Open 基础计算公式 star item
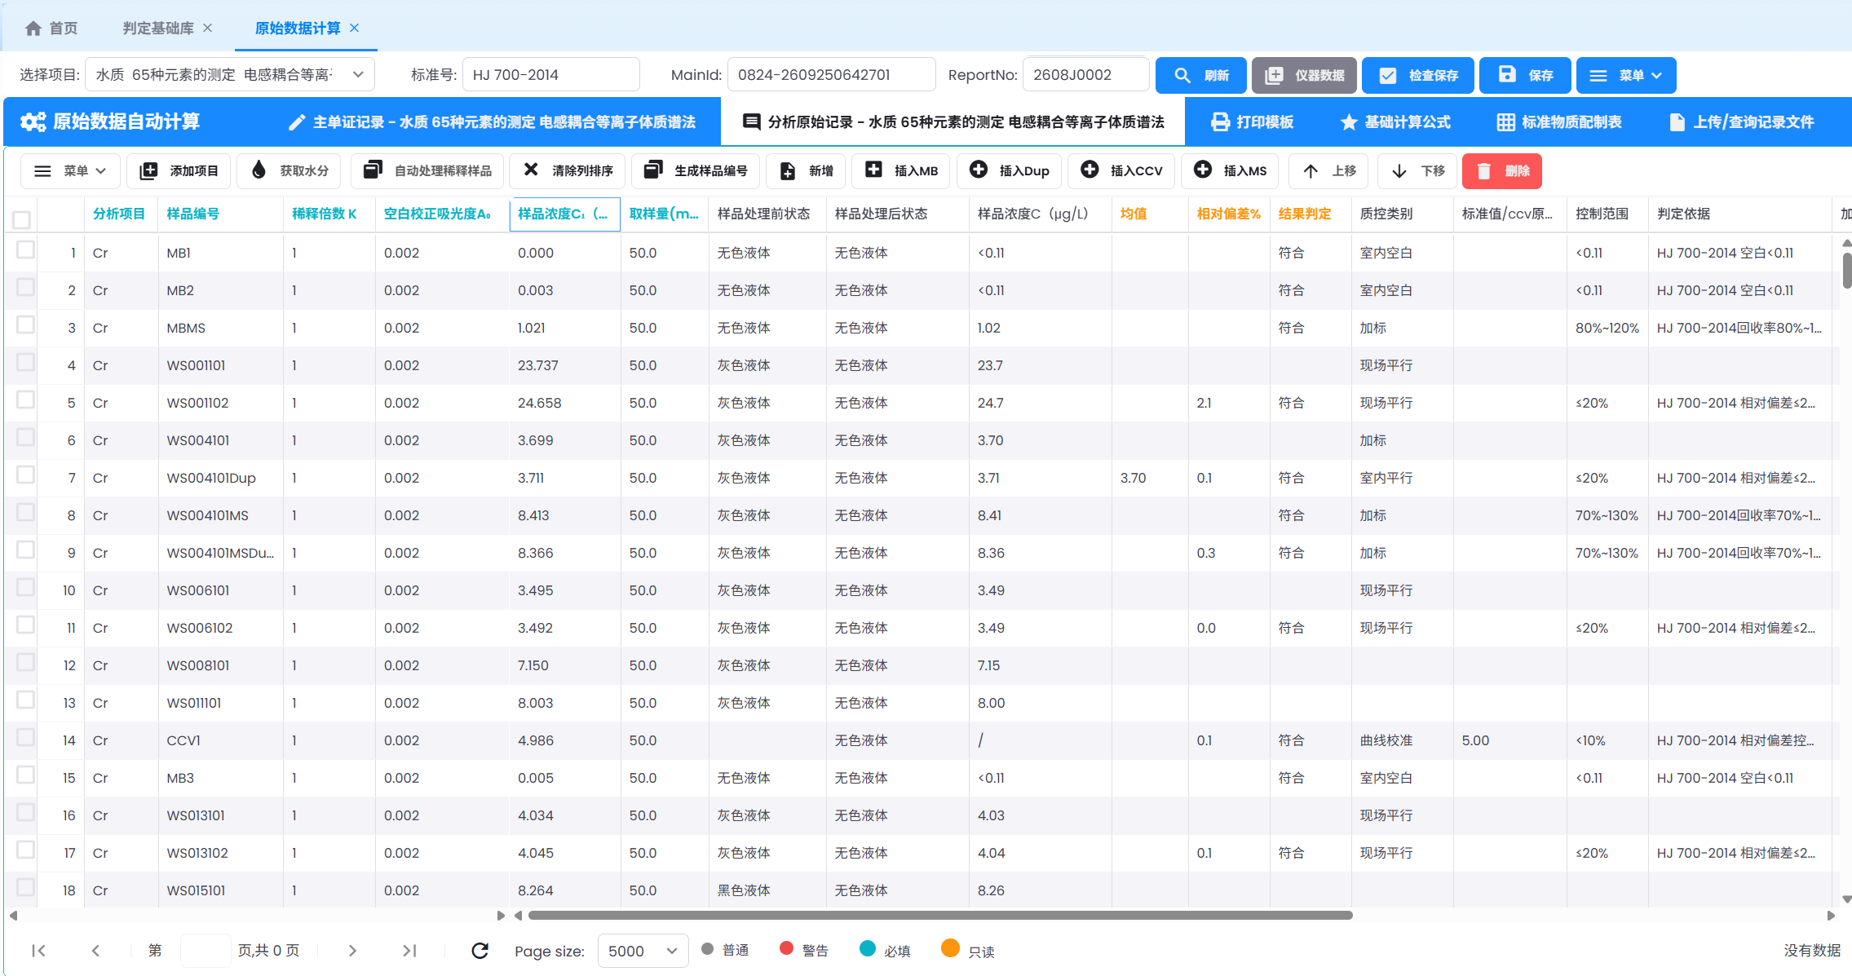Screen dimensions: 1852x976 tap(1395, 121)
